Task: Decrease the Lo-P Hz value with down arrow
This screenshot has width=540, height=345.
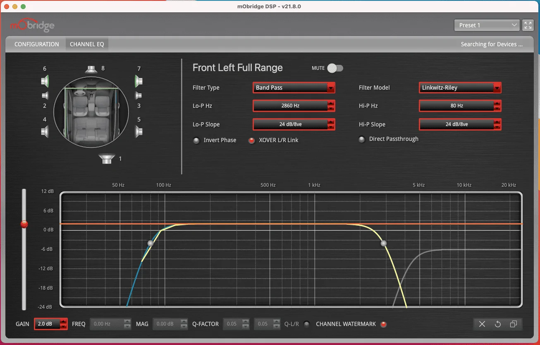Action: (330, 108)
